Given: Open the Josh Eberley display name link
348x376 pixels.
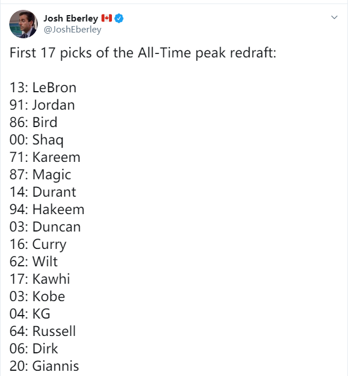Looking at the screenshot, I should [x=71, y=18].
